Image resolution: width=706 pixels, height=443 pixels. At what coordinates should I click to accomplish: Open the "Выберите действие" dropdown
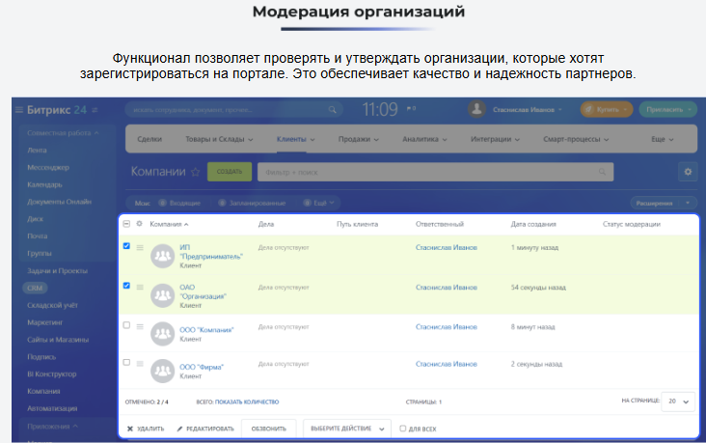[346, 429]
